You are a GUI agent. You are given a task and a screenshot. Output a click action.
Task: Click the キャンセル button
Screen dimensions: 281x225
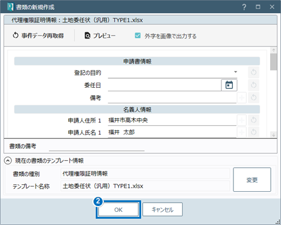162,210
